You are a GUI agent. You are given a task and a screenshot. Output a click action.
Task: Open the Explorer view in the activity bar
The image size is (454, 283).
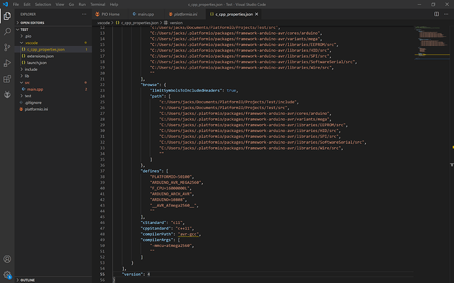(x=7, y=16)
